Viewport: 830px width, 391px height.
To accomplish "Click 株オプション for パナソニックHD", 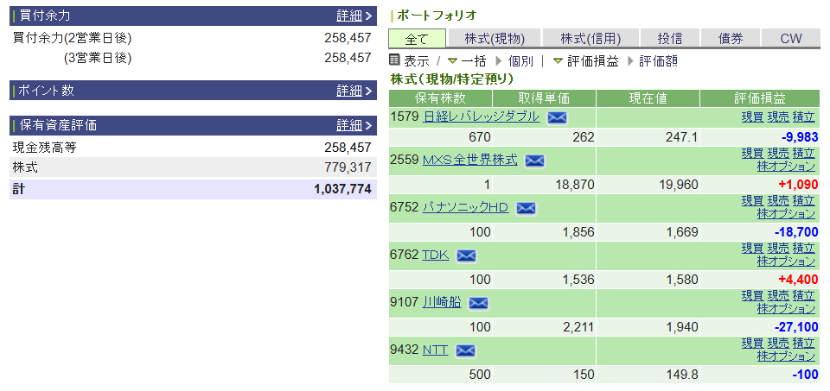I will pos(786,213).
